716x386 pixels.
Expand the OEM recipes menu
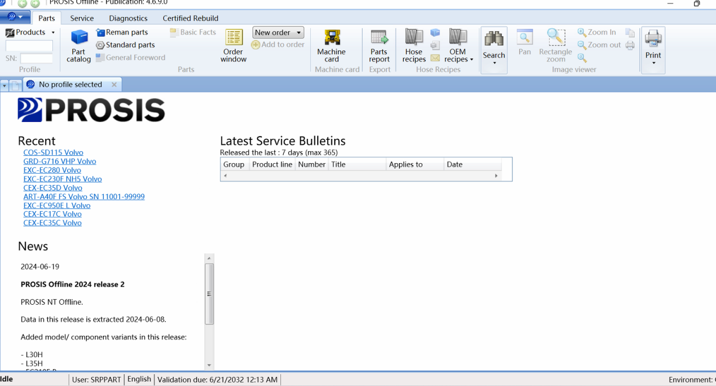[x=458, y=46]
